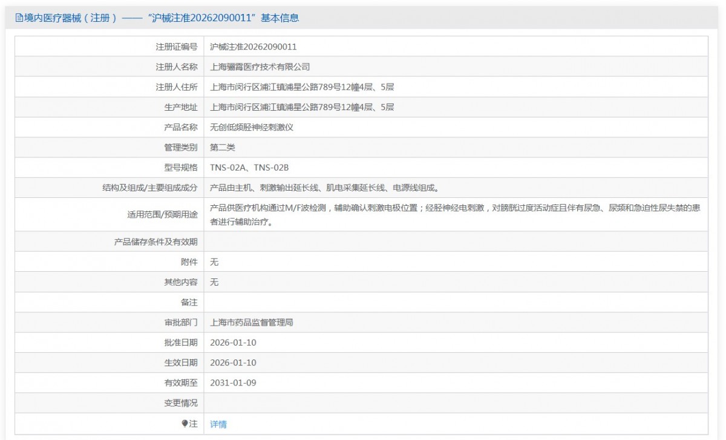Screen dimensions: 726x440
Task: Click the 生效日期 label
Action: coord(181,363)
